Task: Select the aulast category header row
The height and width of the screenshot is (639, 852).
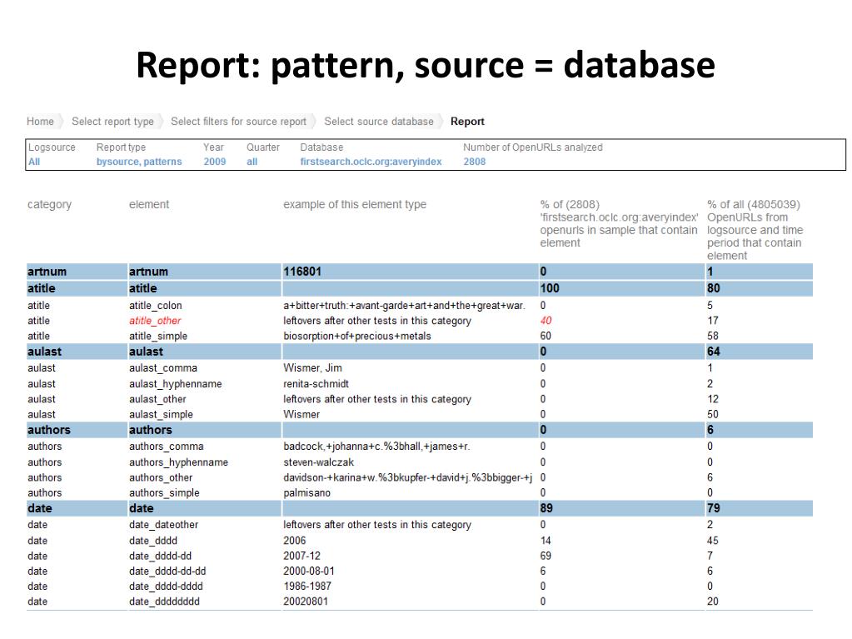Action: (44, 352)
